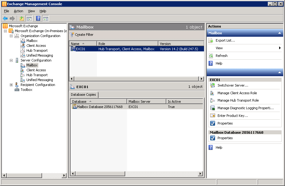Viewport: 285px width, 186px height.
Task: Click the Server Configuration server icon
Action: pyautogui.click(x=17, y=60)
